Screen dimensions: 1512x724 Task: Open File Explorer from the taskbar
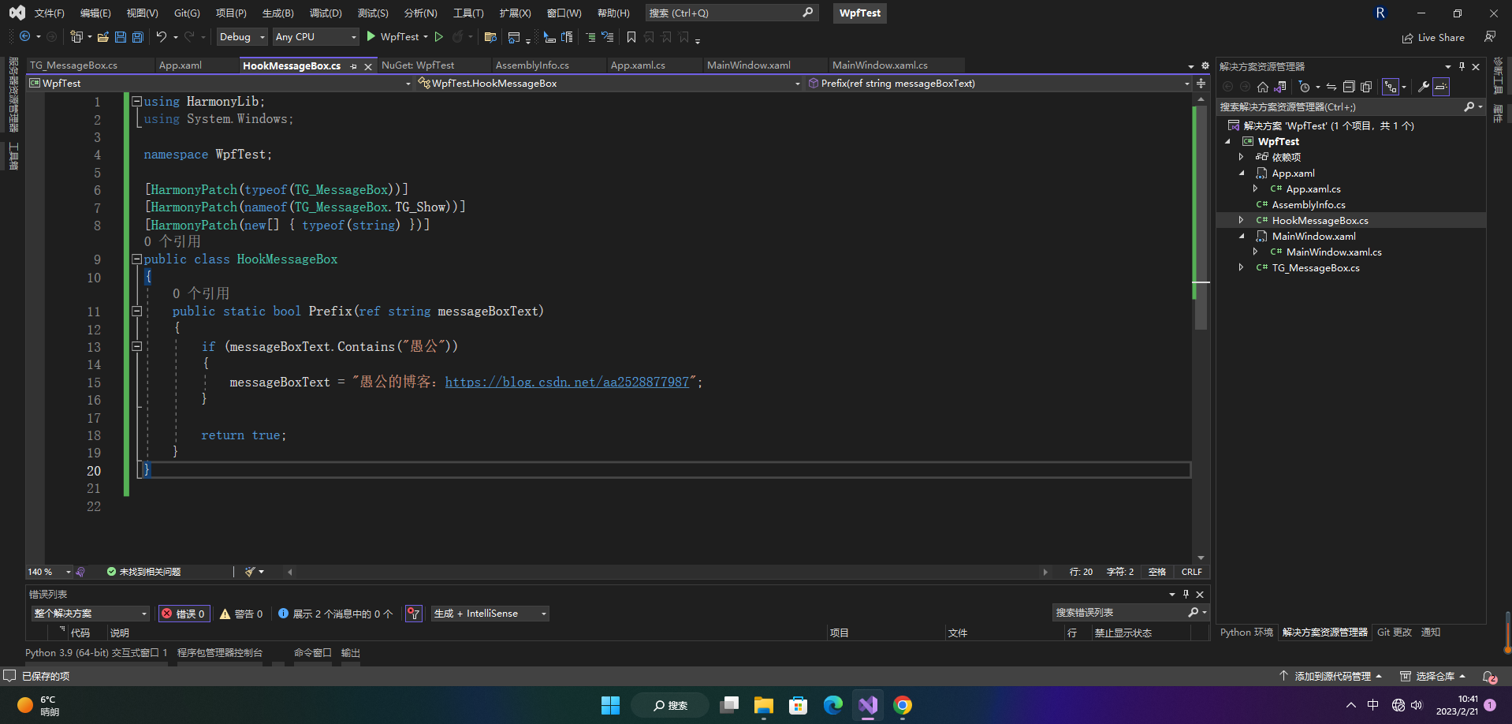764,705
